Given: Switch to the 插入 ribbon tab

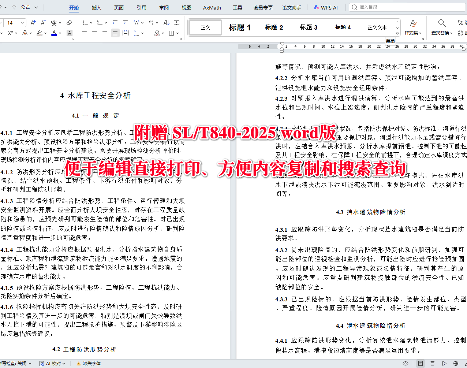Looking at the screenshot, I should 96,7.
